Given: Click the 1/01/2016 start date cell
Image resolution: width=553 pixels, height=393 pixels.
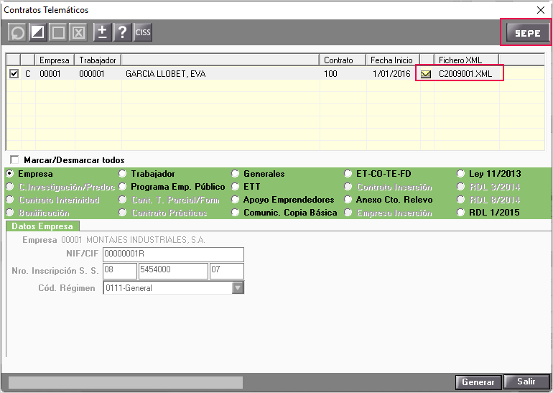Looking at the screenshot, I should [393, 74].
